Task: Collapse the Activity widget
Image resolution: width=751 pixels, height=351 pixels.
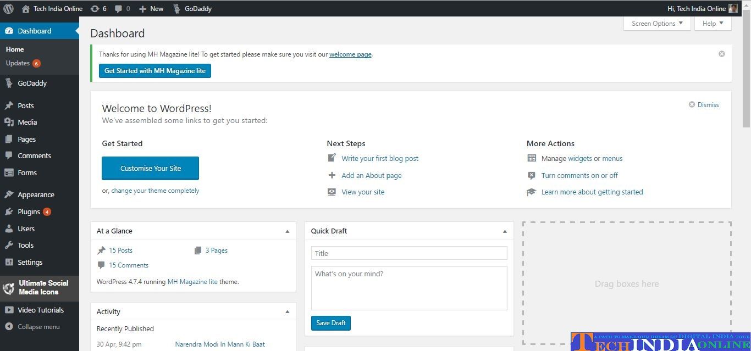Action: 287,312
